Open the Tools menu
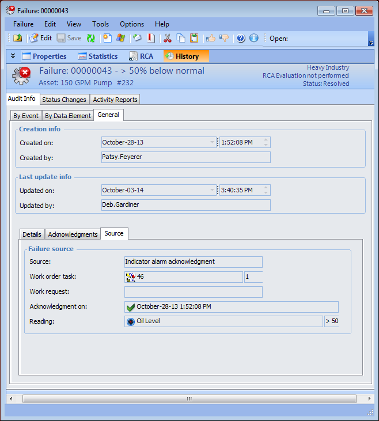The width and height of the screenshot is (379, 421). [100, 24]
